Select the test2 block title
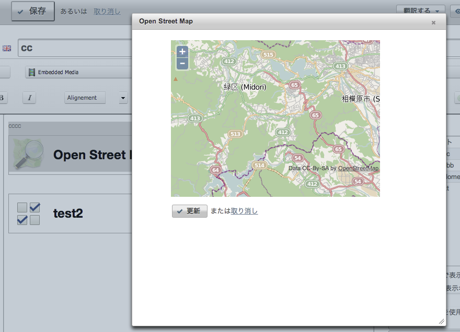 click(x=68, y=214)
